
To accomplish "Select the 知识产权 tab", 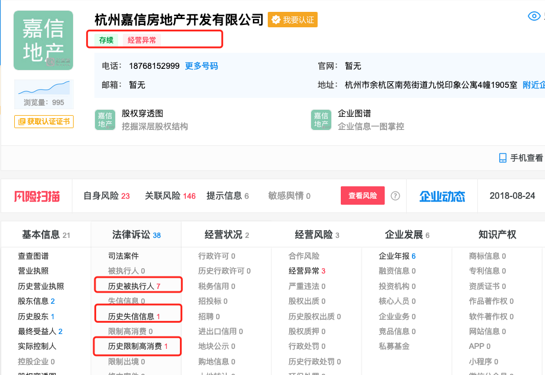I will tap(497, 235).
